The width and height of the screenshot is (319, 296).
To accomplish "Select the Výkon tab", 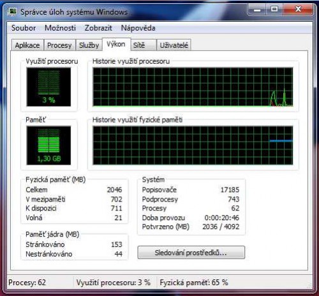I will (116, 44).
